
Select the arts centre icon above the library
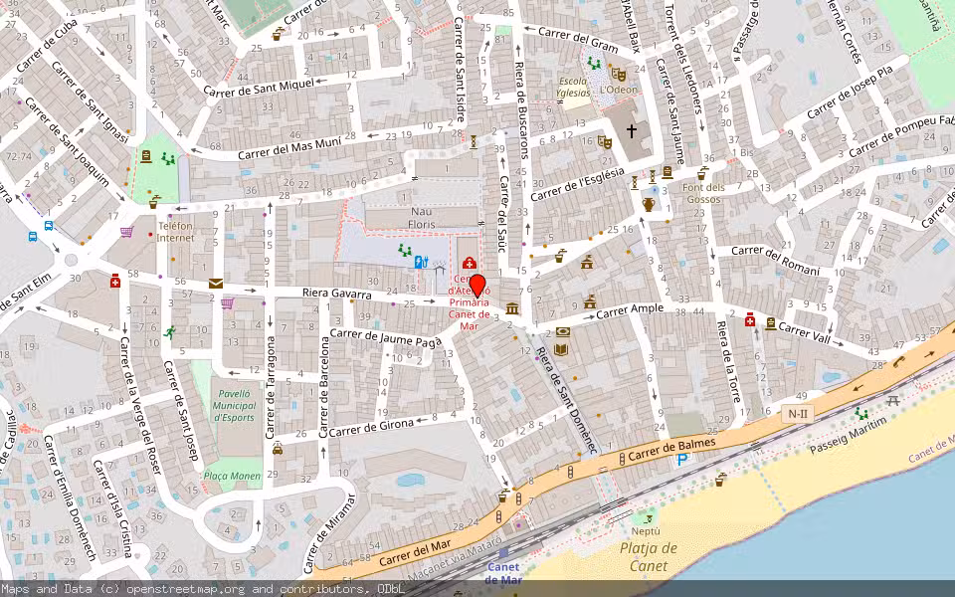[563, 332]
